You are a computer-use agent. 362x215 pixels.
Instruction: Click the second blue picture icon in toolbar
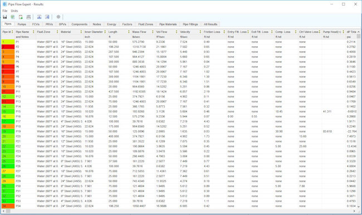click(47, 17)
